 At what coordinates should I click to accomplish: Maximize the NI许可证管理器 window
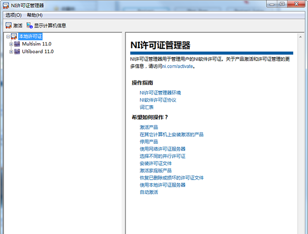[x=282, y=4]
